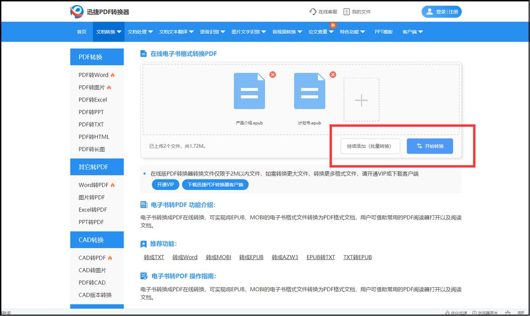Click the EPUB转TXT link
The width and height of the screenshot is (530, 316).
tap(321, 257)
